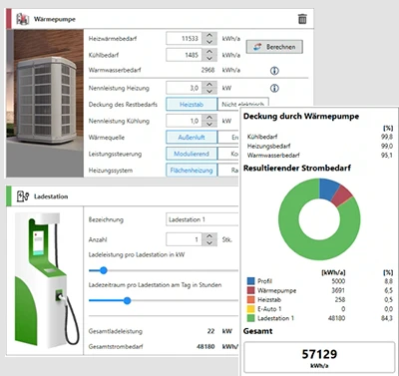The image size is (399, 376).
Task: Click the red Wärmepumpe legend swatch
Action: (x=251, y=290)
